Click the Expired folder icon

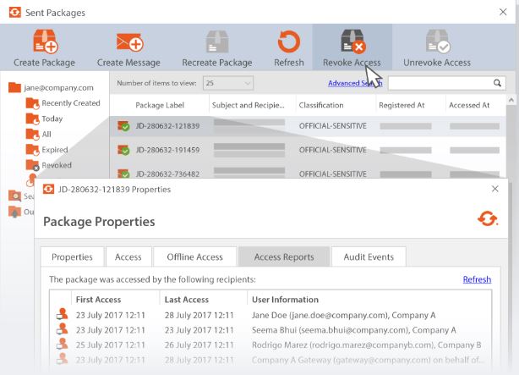pos(32,150)
